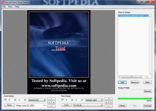
Task: Open the File menu
Action: (4, 7)
